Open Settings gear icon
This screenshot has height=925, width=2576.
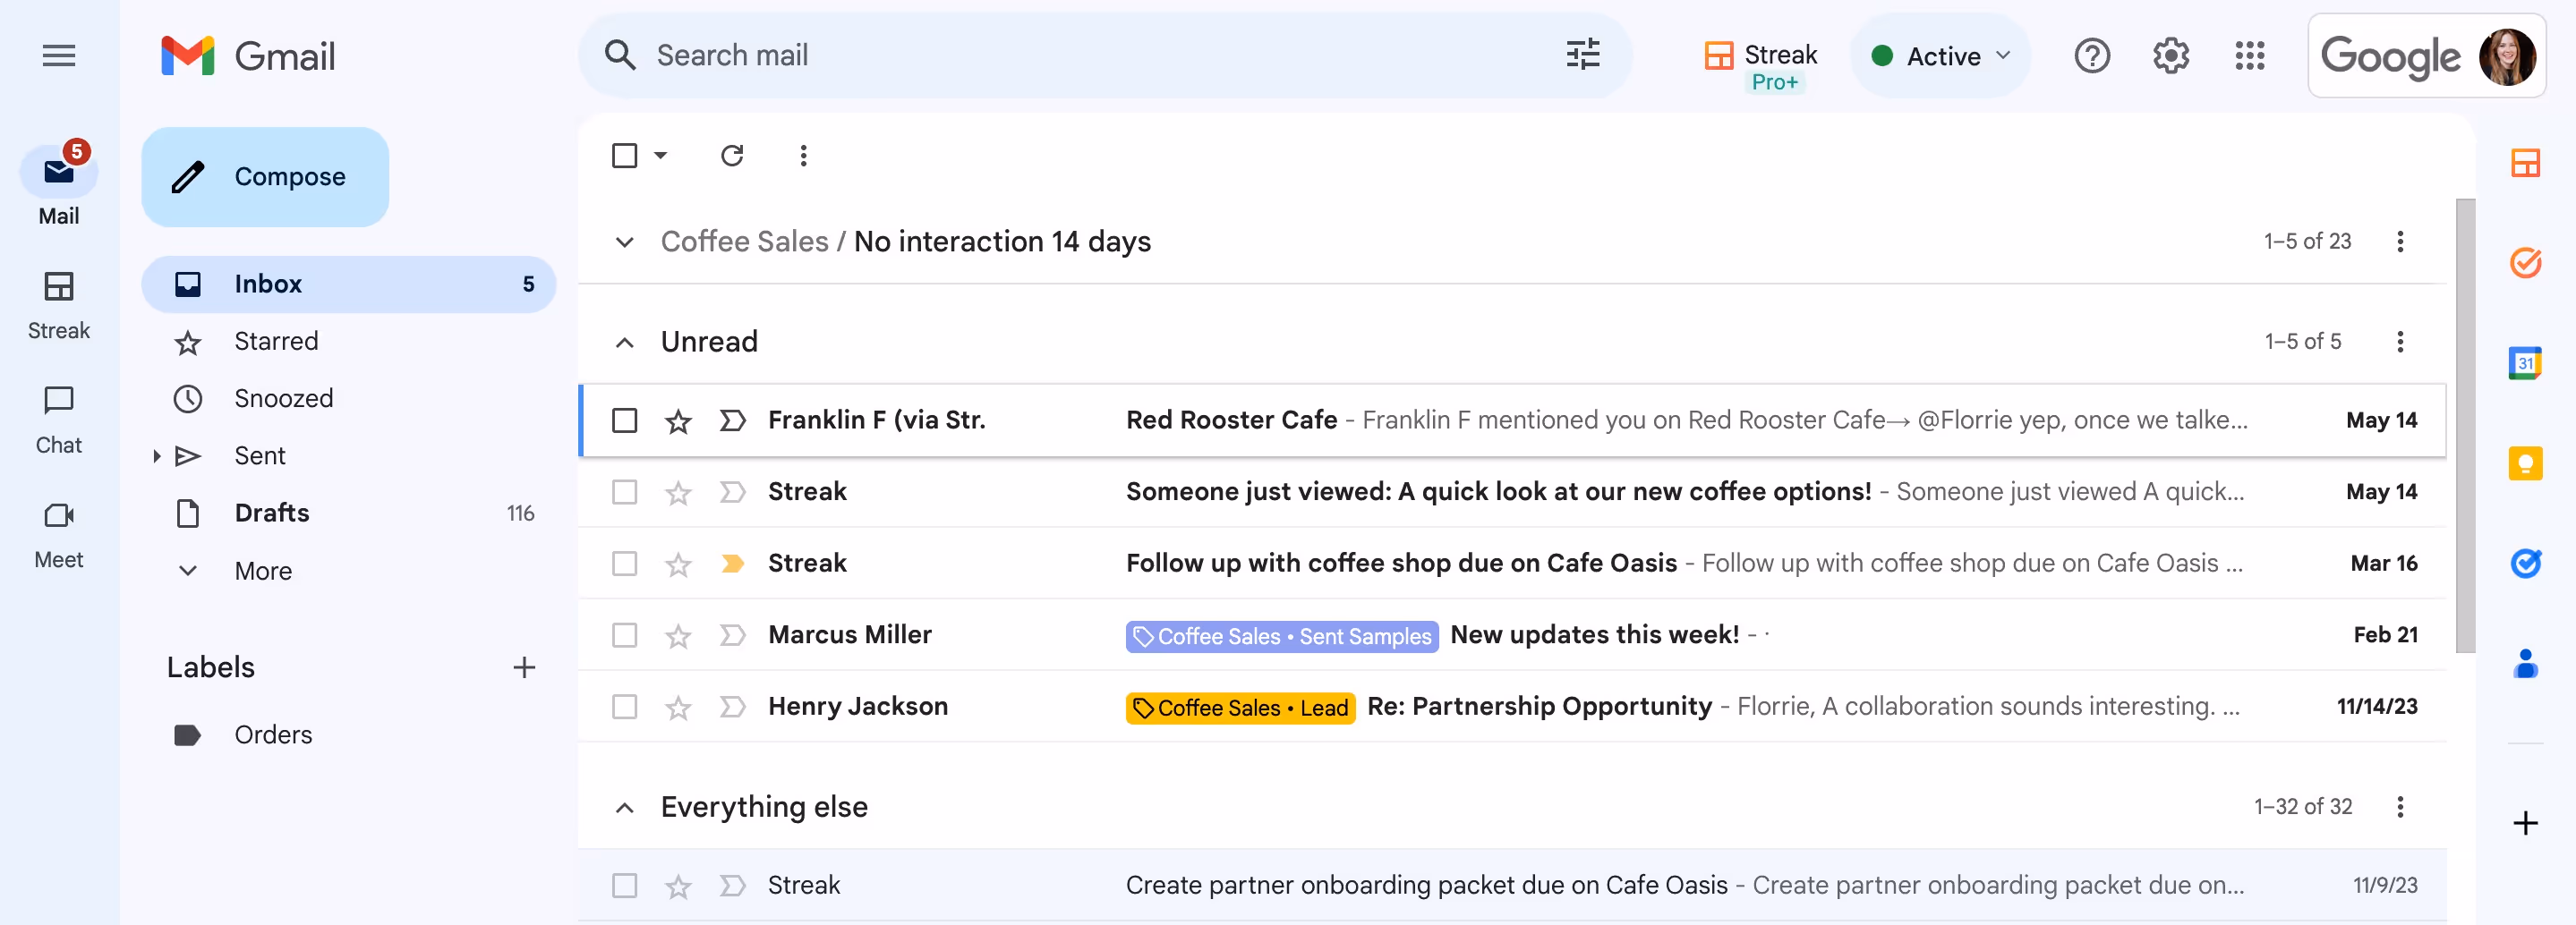click(2170, 56)
